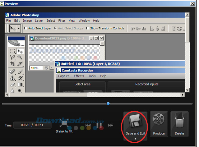The height and width of the screenshot is (147, 199).
Task: Enable Show Transform Controls checkbox
Action: [87, 28]
